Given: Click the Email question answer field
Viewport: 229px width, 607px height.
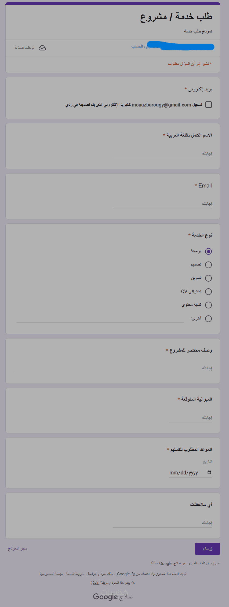Looking at the screenshot, I should (162, 204).
